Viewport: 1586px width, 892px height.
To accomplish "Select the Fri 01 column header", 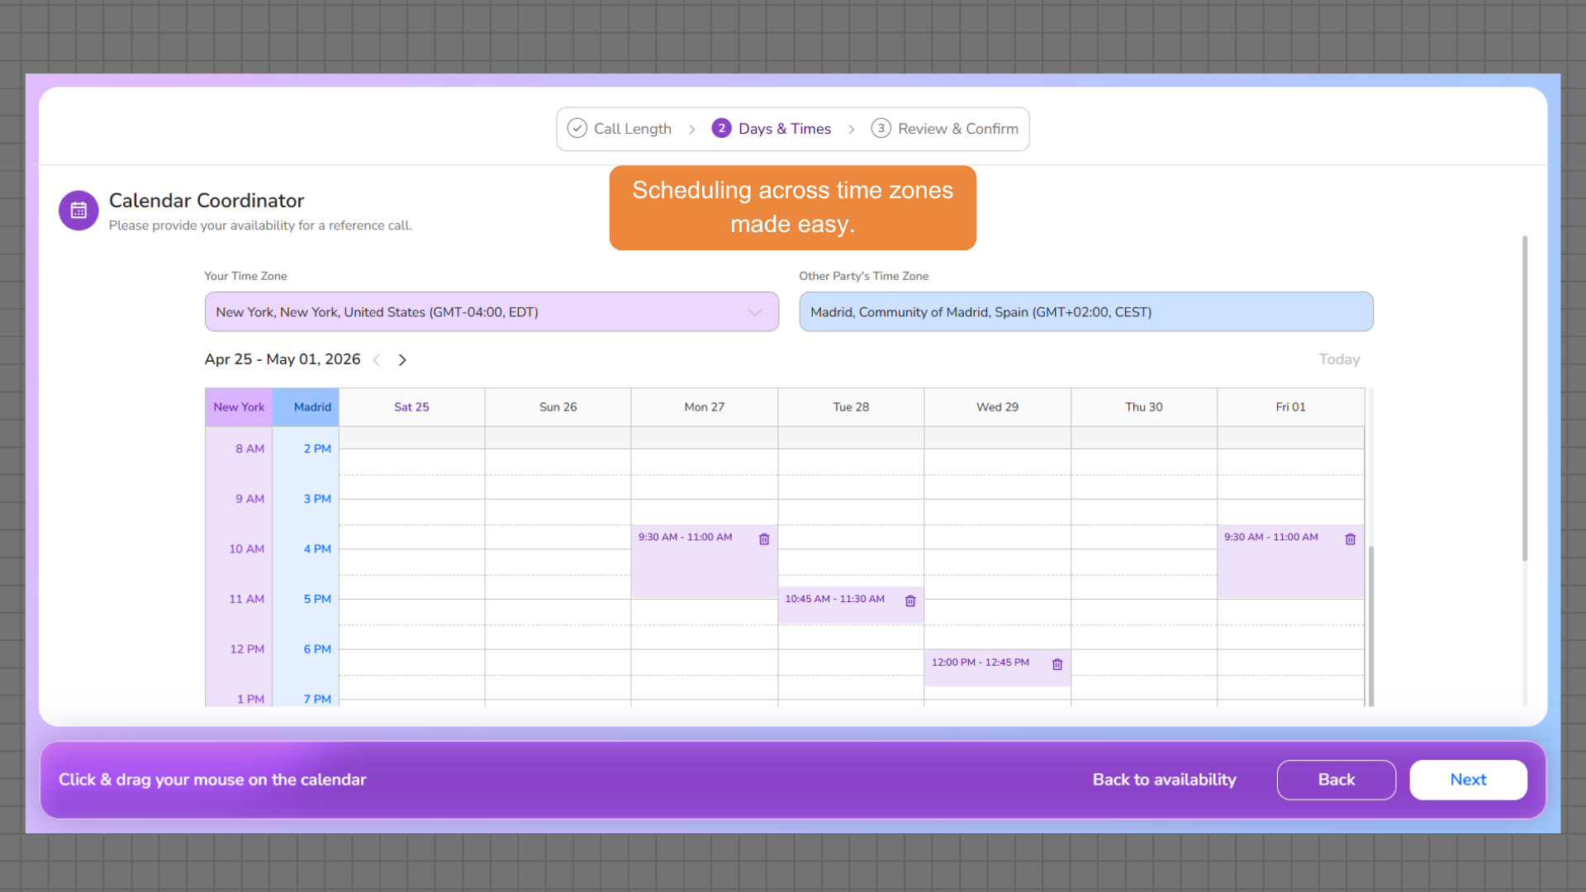I will (1290, 407).
